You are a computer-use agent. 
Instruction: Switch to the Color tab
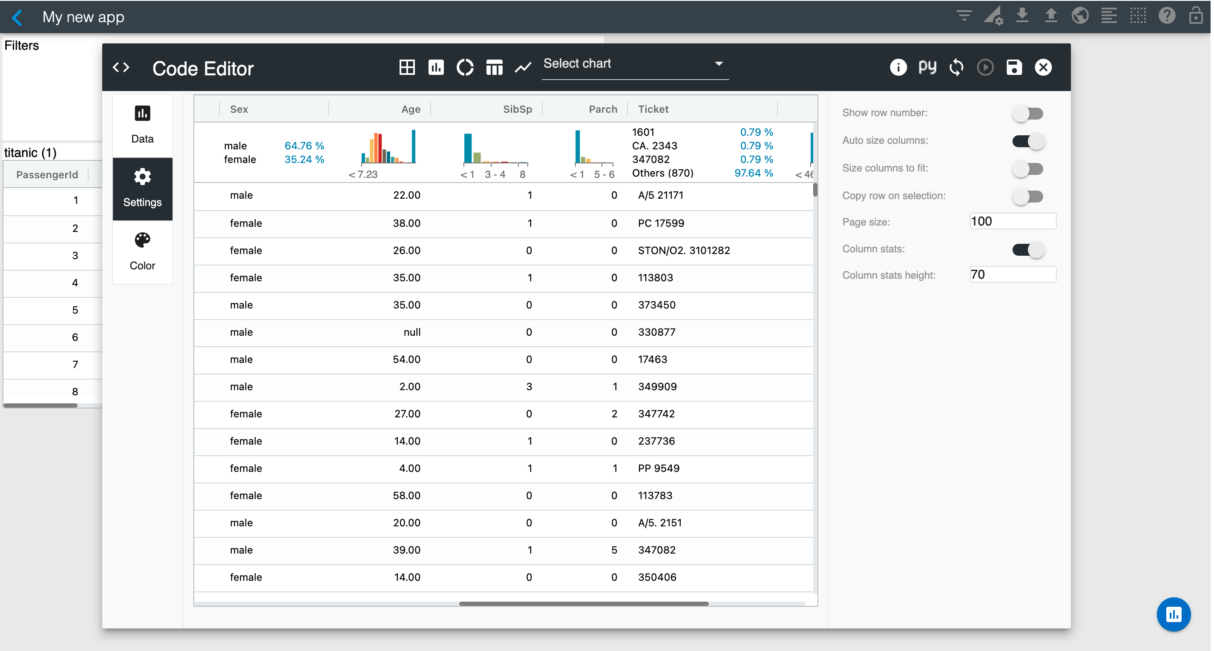click(142, 252)
